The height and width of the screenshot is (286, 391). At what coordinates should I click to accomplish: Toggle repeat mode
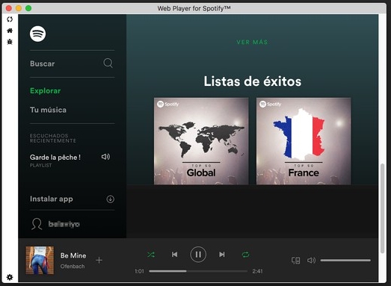246,255
